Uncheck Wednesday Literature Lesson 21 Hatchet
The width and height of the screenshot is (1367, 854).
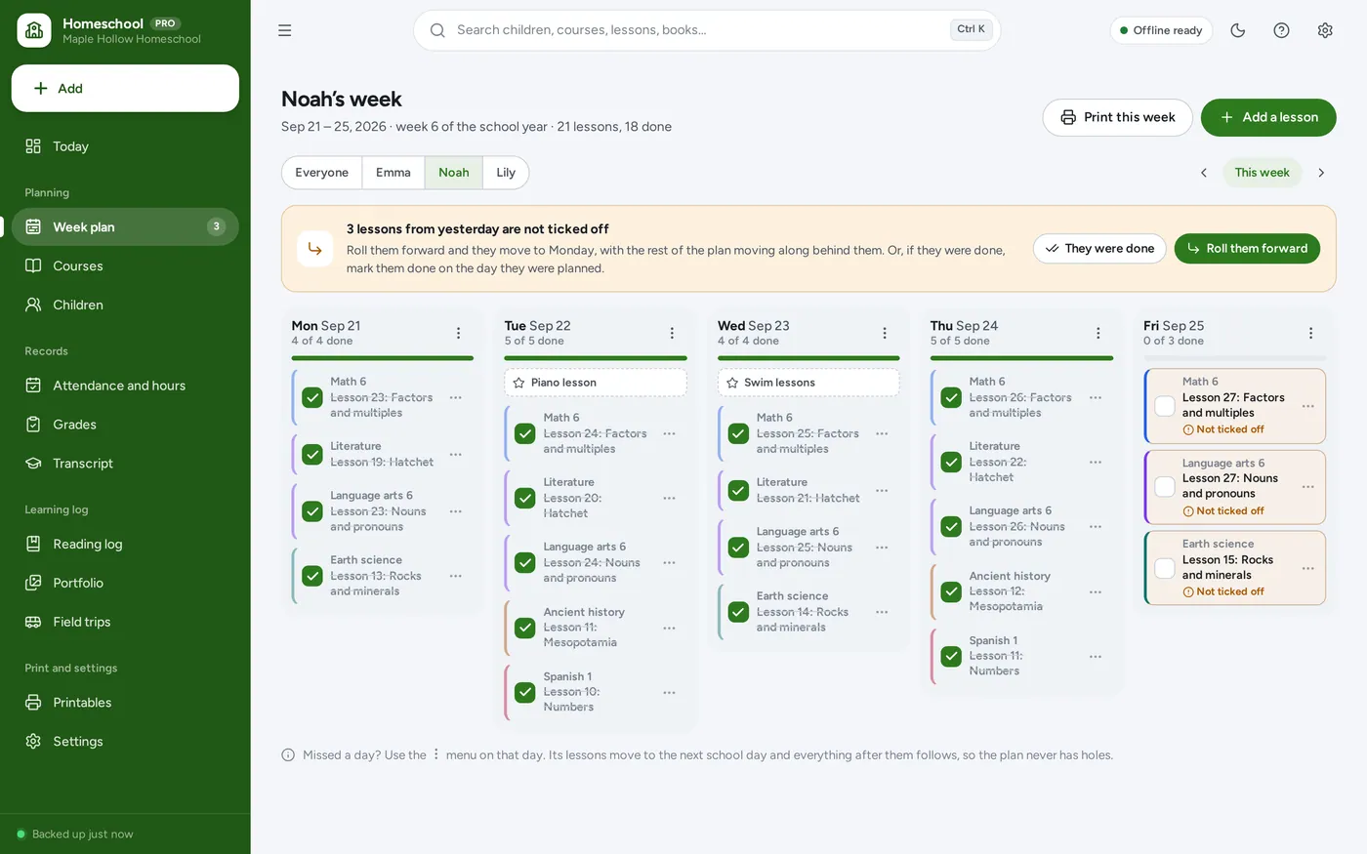pos(738,490)
